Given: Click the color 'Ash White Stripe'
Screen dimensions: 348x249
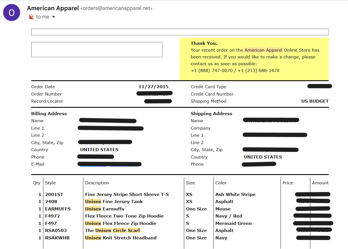Looking at the screenshot, I should [235, 195].
